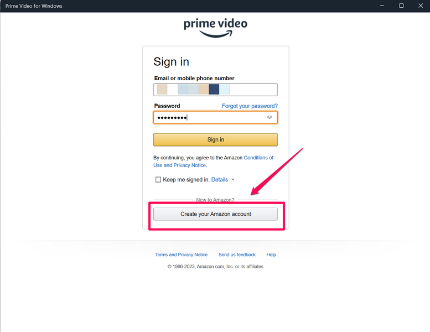Click the prime video logo
This screenshot has height=332, width=430.
pos(215,28)
